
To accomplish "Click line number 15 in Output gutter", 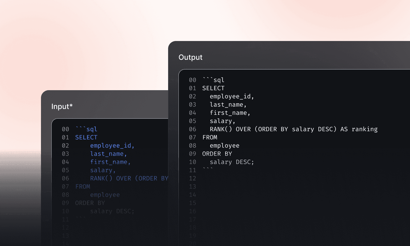I will pos(192,203).
